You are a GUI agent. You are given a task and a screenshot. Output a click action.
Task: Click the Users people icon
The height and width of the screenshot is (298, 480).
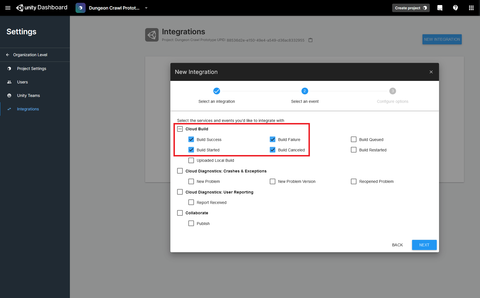(x=9, y=82)
